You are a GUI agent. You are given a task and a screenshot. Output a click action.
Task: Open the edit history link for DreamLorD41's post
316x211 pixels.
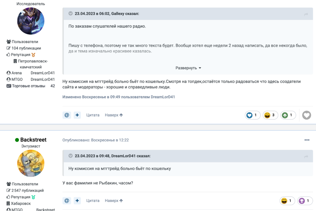pyautogui.click(x=118, y=97)
